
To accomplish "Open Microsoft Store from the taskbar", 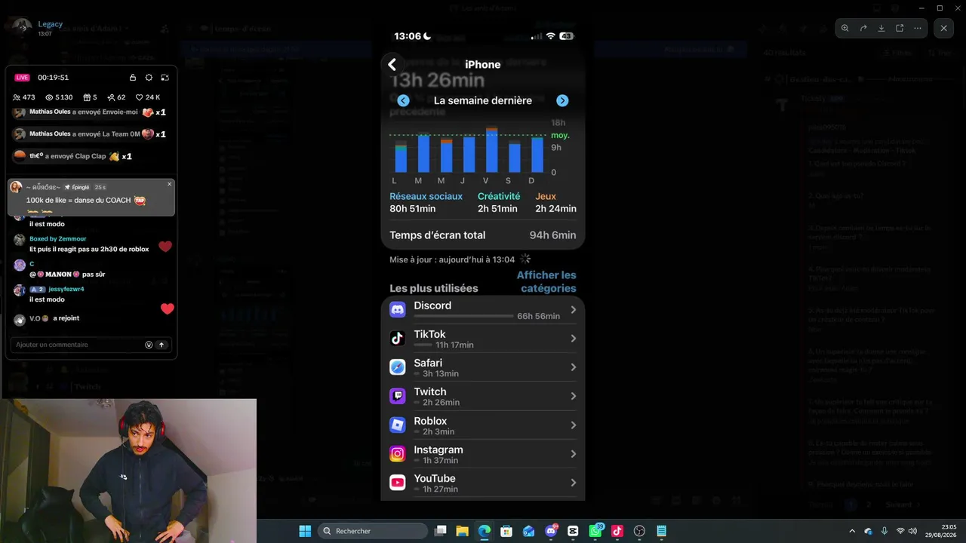I will tap(506, 531).
